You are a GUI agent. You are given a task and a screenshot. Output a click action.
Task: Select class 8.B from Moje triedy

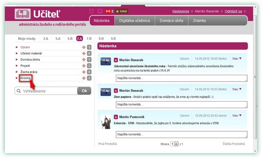coord(101,39)
